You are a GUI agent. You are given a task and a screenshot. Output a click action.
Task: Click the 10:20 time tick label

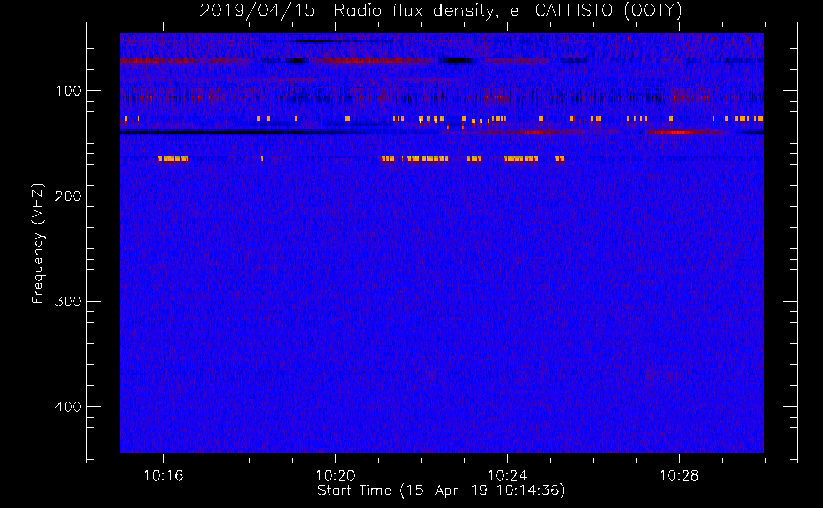point(335,476)
